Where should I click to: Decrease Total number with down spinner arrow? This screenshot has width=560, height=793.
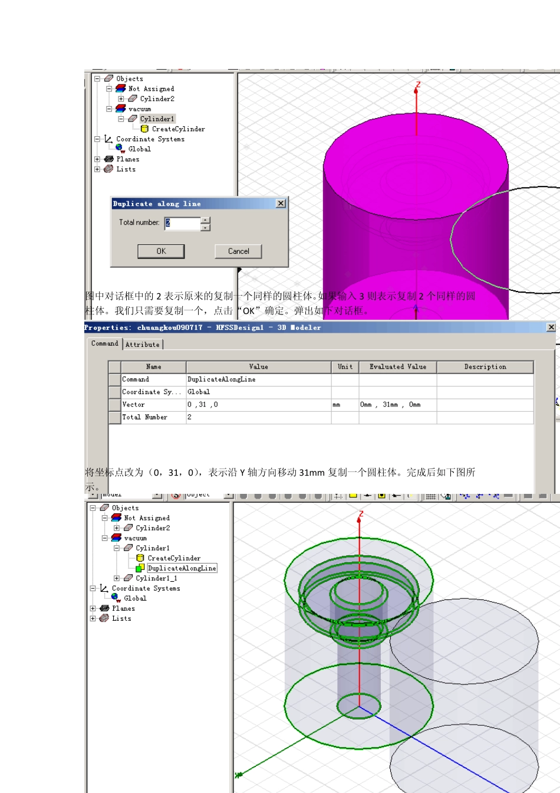(x=205, y=228)
